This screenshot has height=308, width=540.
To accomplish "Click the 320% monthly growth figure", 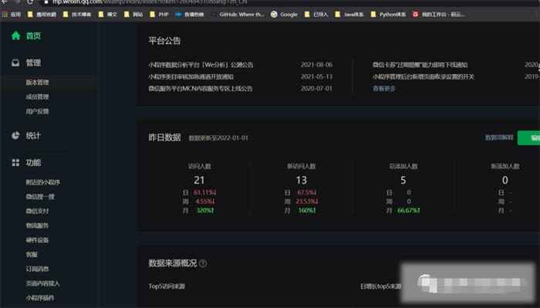I will click(205, 210).
